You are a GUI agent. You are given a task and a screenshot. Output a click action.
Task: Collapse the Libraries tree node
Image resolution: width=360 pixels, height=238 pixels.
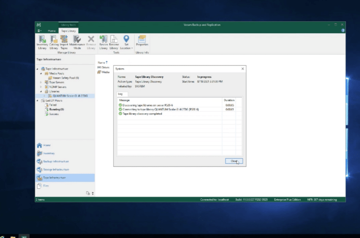[x=41, y=91]
